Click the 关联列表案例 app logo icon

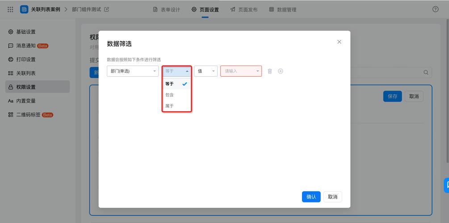pos(24,9)
